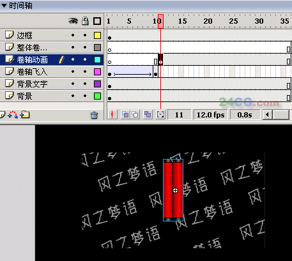Viewport: 292px width, 261px height.
Task: Click frame 30 on timeline ruler
Action: [x=259, y=21]
